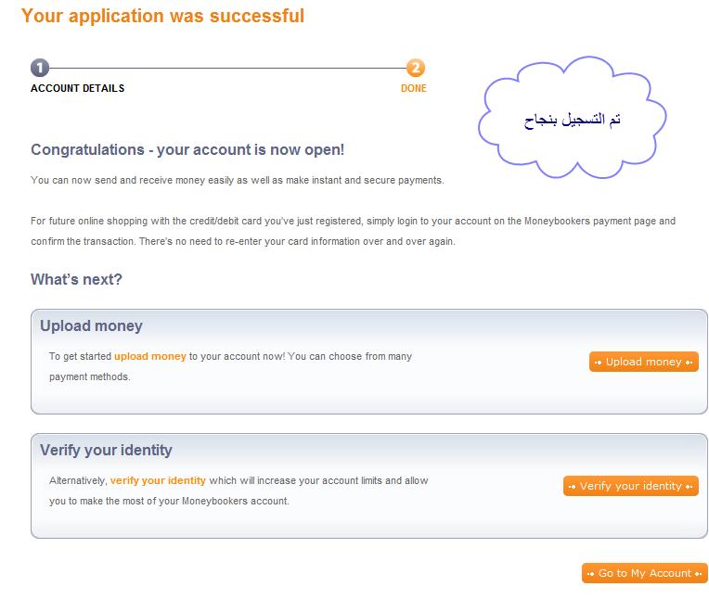This screenshot has width=709, height=612.
Task: Click the send and receive money sentence
Action: point(237,180)
